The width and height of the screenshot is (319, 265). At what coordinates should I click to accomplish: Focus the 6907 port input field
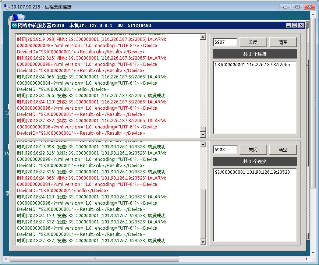pyautogui.click(x=225, y=42)
